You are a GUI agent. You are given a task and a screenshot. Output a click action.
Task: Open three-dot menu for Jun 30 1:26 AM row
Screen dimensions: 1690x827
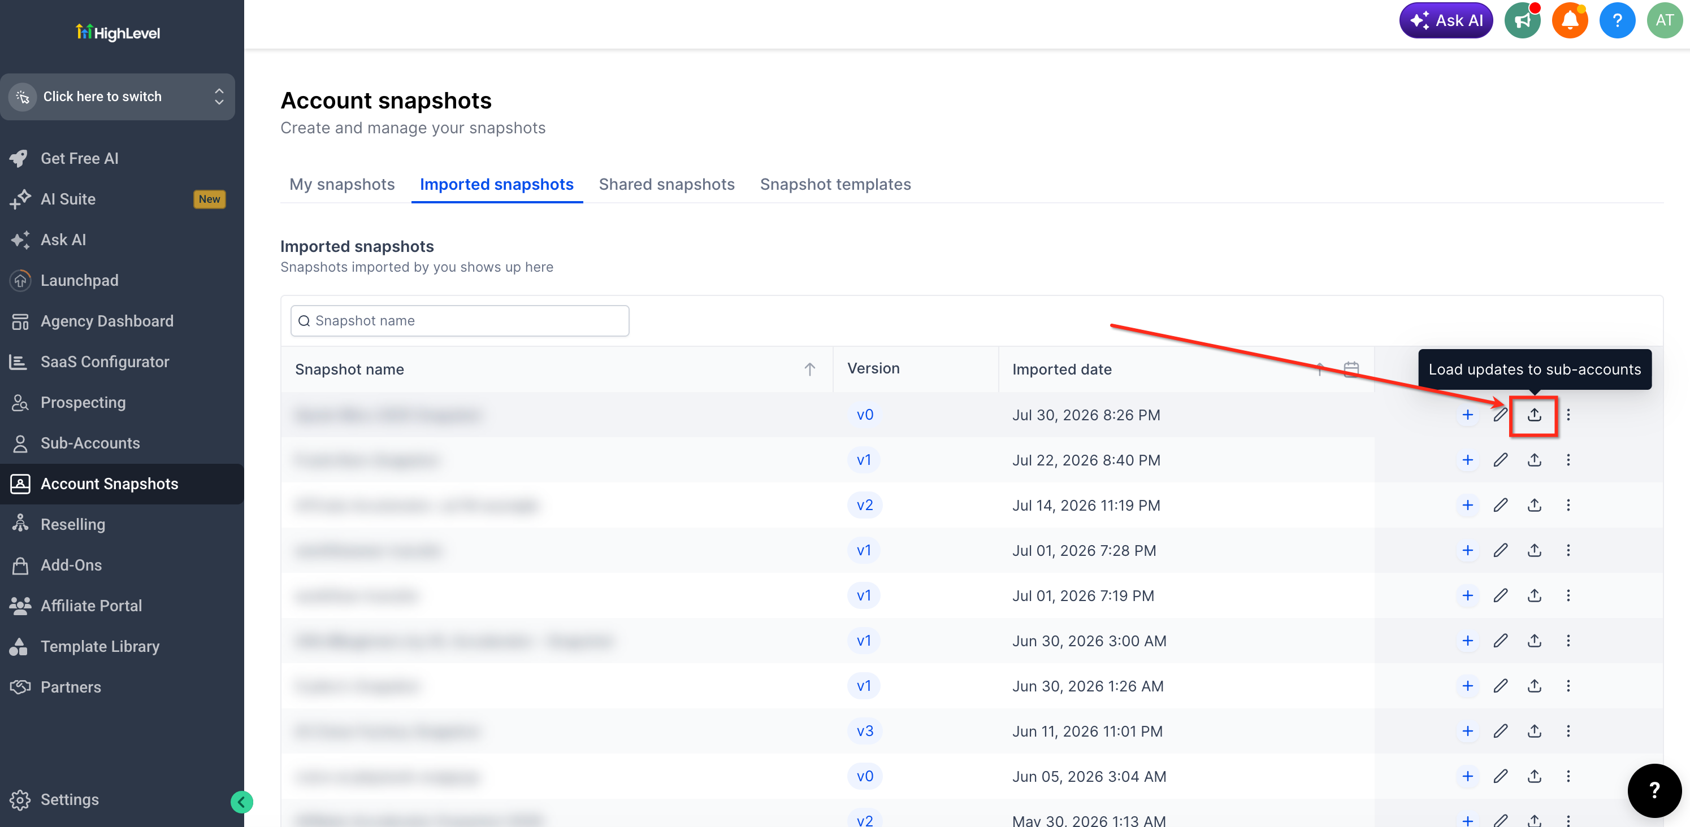point(1568,686)
